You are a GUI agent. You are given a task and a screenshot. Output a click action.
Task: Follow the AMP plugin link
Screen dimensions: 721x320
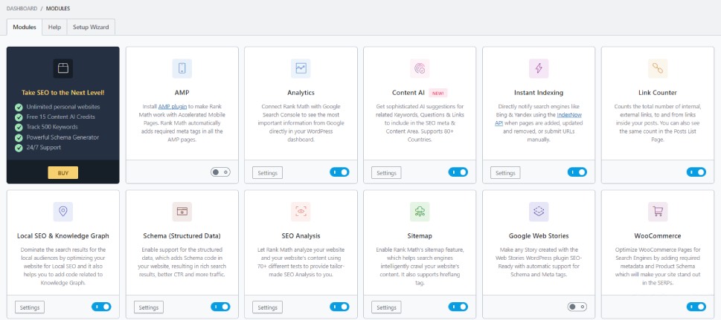coord(173,106)
